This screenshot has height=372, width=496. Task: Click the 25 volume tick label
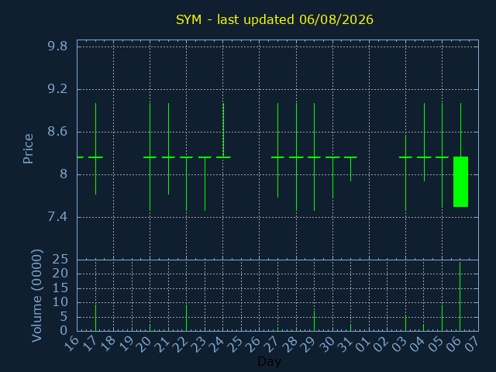[x=60, y=260]
